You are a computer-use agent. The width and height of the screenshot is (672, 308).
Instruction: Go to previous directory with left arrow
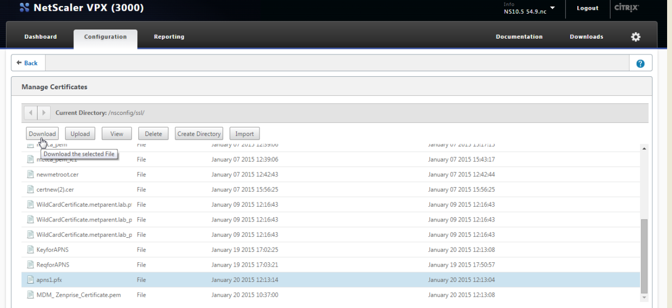(30, 113)
